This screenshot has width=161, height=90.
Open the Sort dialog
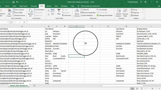coord(53,12)
